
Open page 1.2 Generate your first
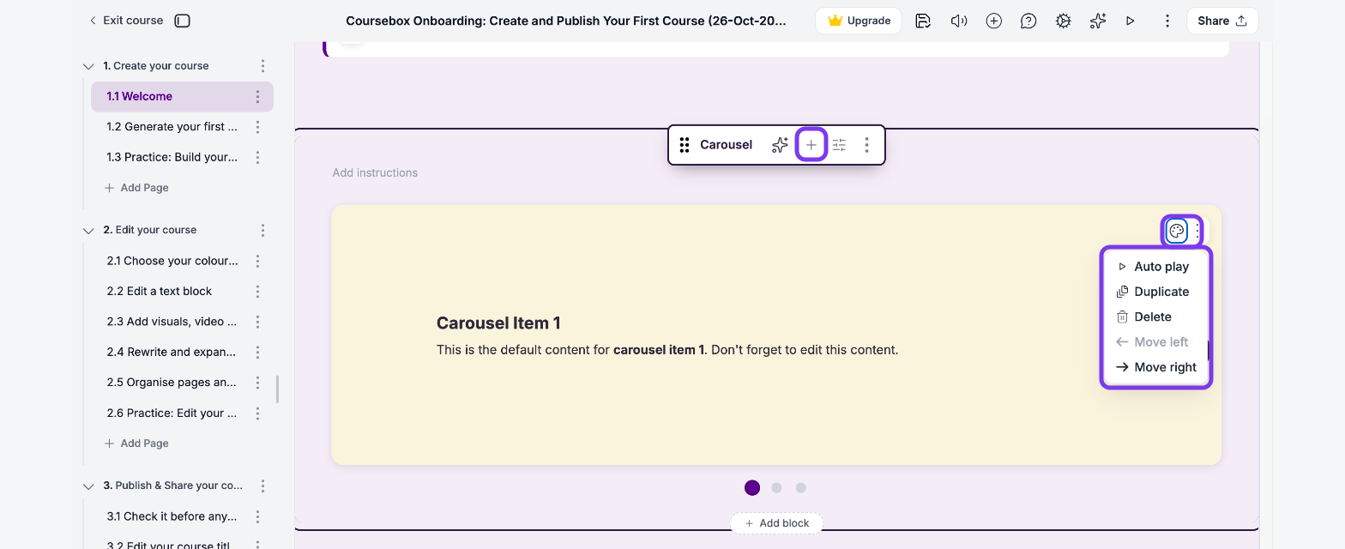(172, 127)
